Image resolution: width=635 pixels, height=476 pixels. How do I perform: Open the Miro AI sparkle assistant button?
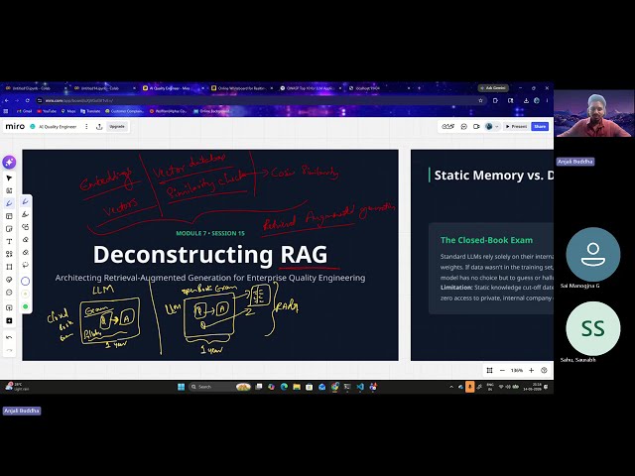coord(9,163)
